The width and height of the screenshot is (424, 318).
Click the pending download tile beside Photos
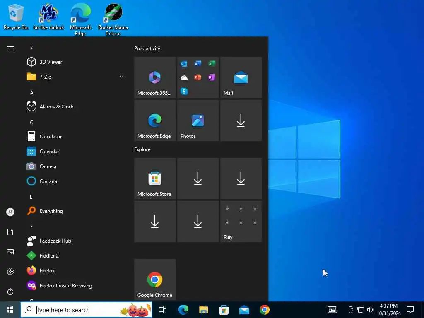click(241, 120)
